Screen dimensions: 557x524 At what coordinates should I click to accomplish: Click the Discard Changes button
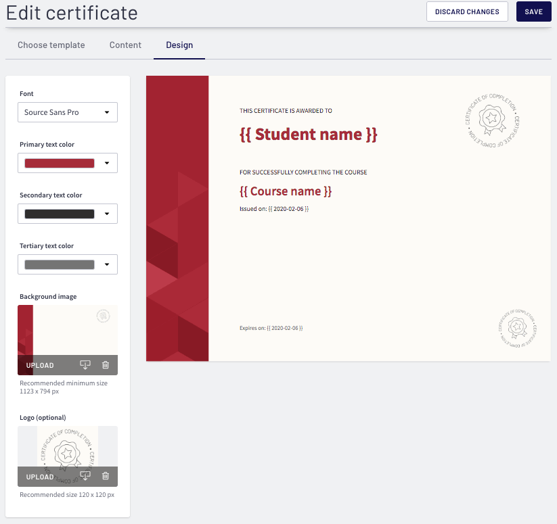point(467,11)
